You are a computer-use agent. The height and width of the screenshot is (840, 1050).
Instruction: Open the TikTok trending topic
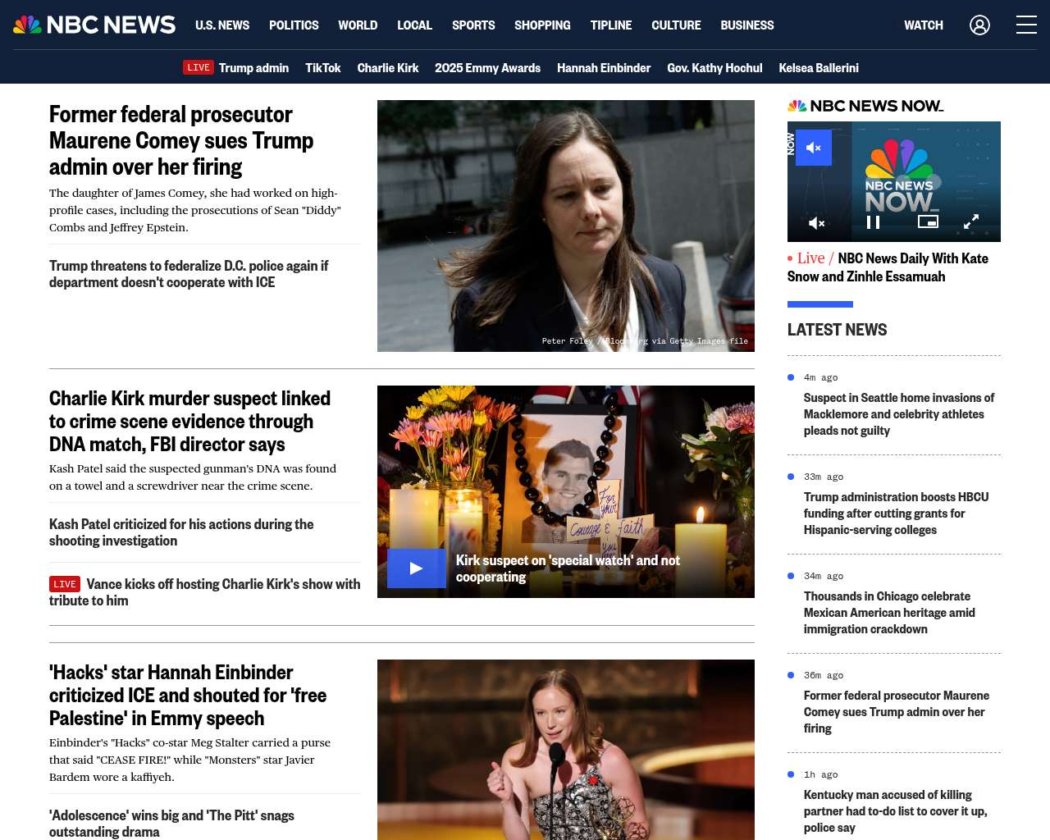[x=322, y=67]
